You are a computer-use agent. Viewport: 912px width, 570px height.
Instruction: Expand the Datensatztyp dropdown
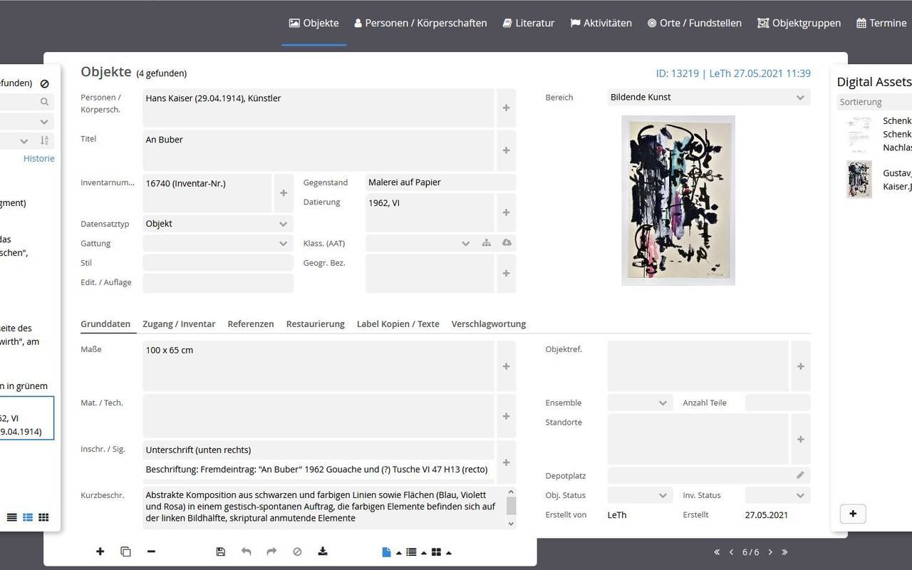tap(217, 224)
